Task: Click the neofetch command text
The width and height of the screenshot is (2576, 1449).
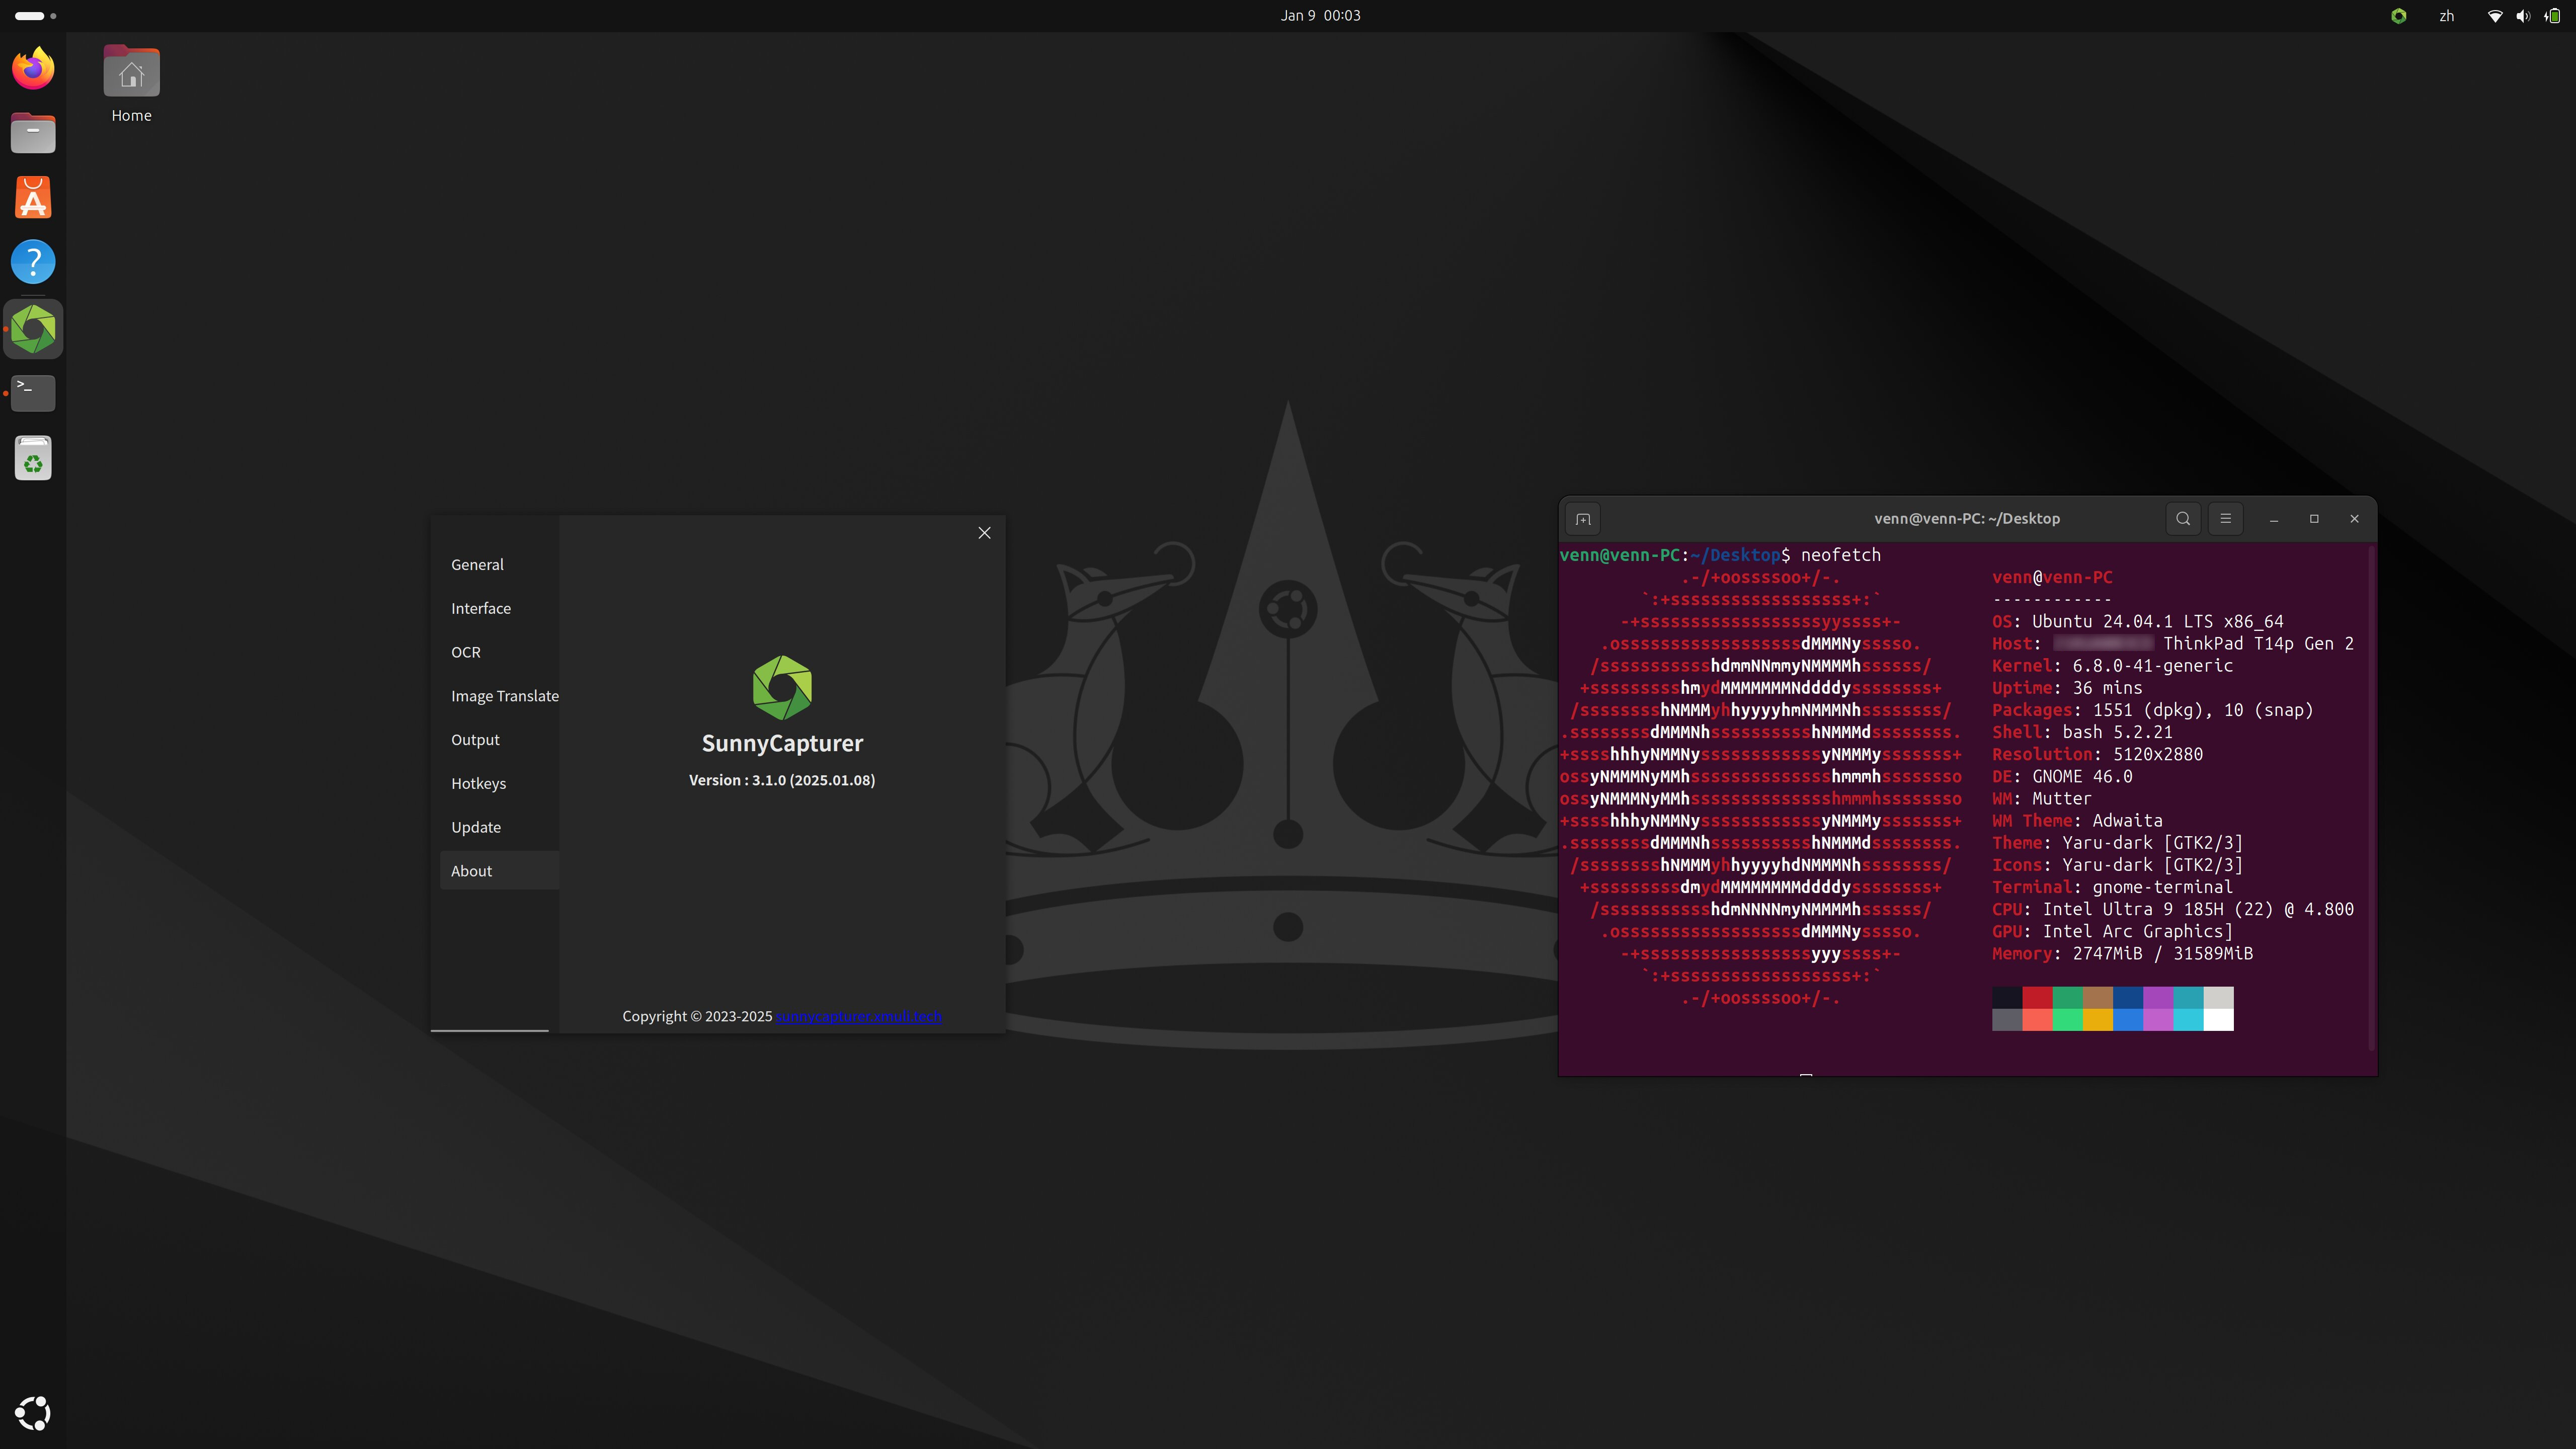Action: coord(1841,555)
